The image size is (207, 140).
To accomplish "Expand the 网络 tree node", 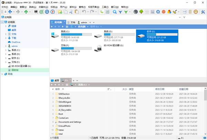I will pyautogui.click(x=2, y=74).
